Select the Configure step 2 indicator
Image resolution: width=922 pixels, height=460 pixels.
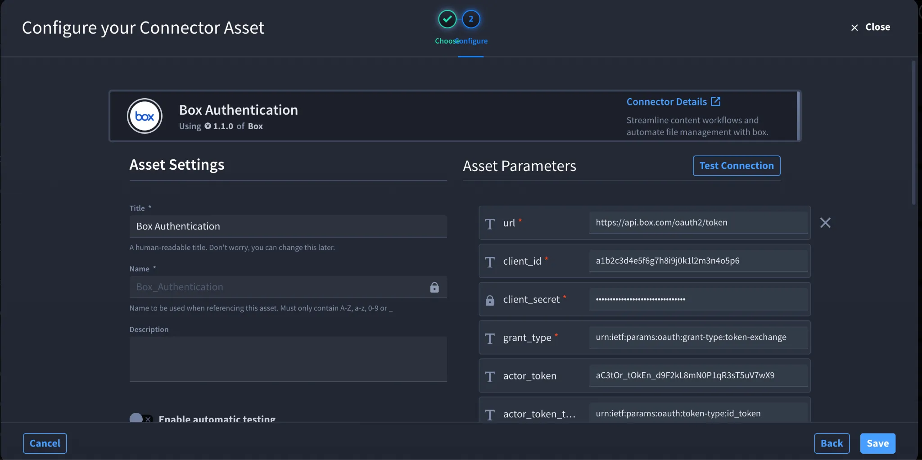pyautogui.click(x=471, y=19)
